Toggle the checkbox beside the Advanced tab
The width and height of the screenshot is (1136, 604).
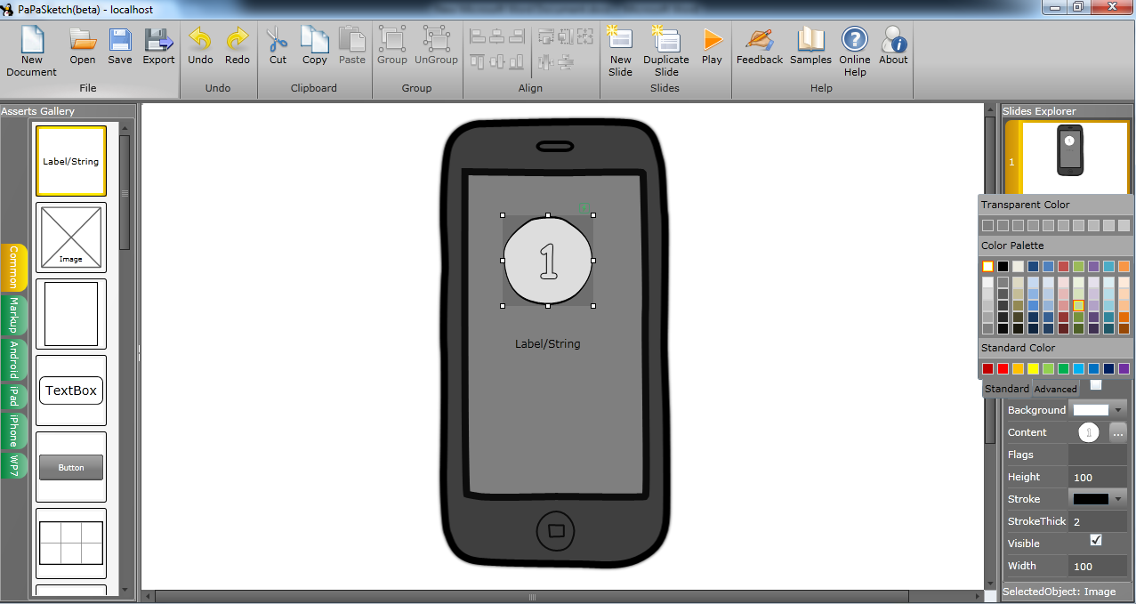coord(1096,385)
